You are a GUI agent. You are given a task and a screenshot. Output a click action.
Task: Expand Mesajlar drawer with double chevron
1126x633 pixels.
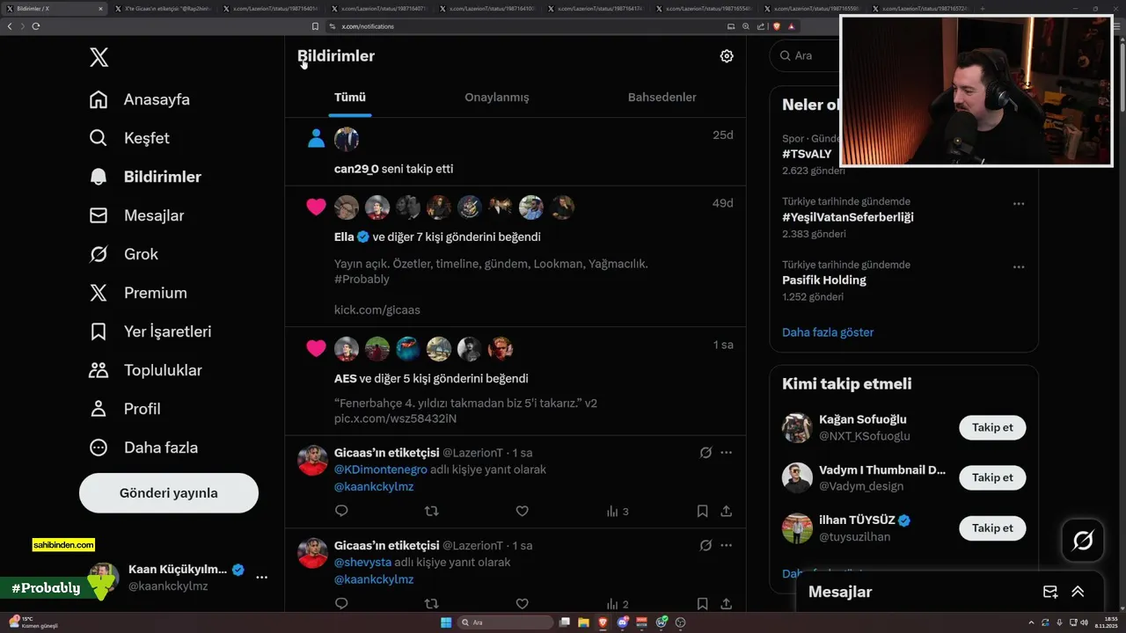point(1078,592)
